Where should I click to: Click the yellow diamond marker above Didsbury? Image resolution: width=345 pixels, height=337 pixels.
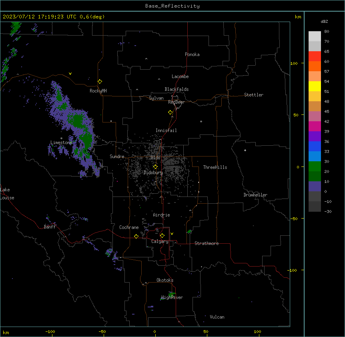(x=155, y=167)
